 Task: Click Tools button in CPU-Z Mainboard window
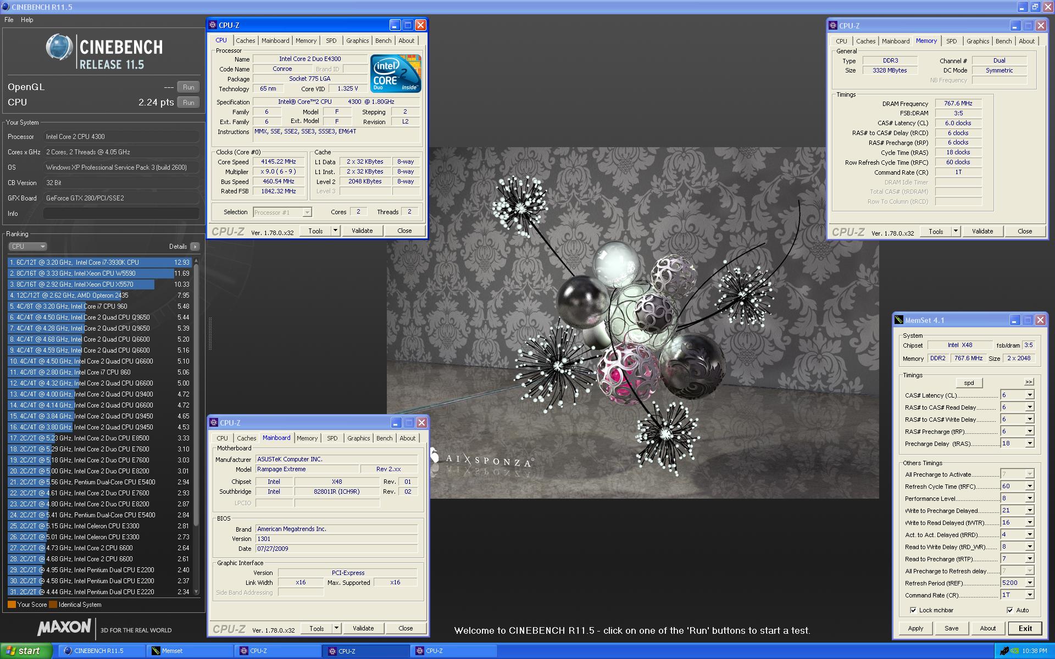coord(316,628)
